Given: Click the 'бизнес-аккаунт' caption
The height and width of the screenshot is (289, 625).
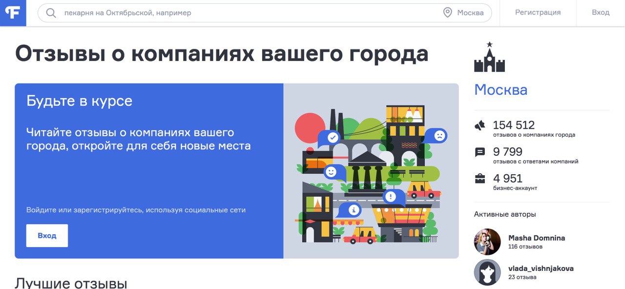Looking at the screenshot, I should pyautogui.click(x=515, y=188).
